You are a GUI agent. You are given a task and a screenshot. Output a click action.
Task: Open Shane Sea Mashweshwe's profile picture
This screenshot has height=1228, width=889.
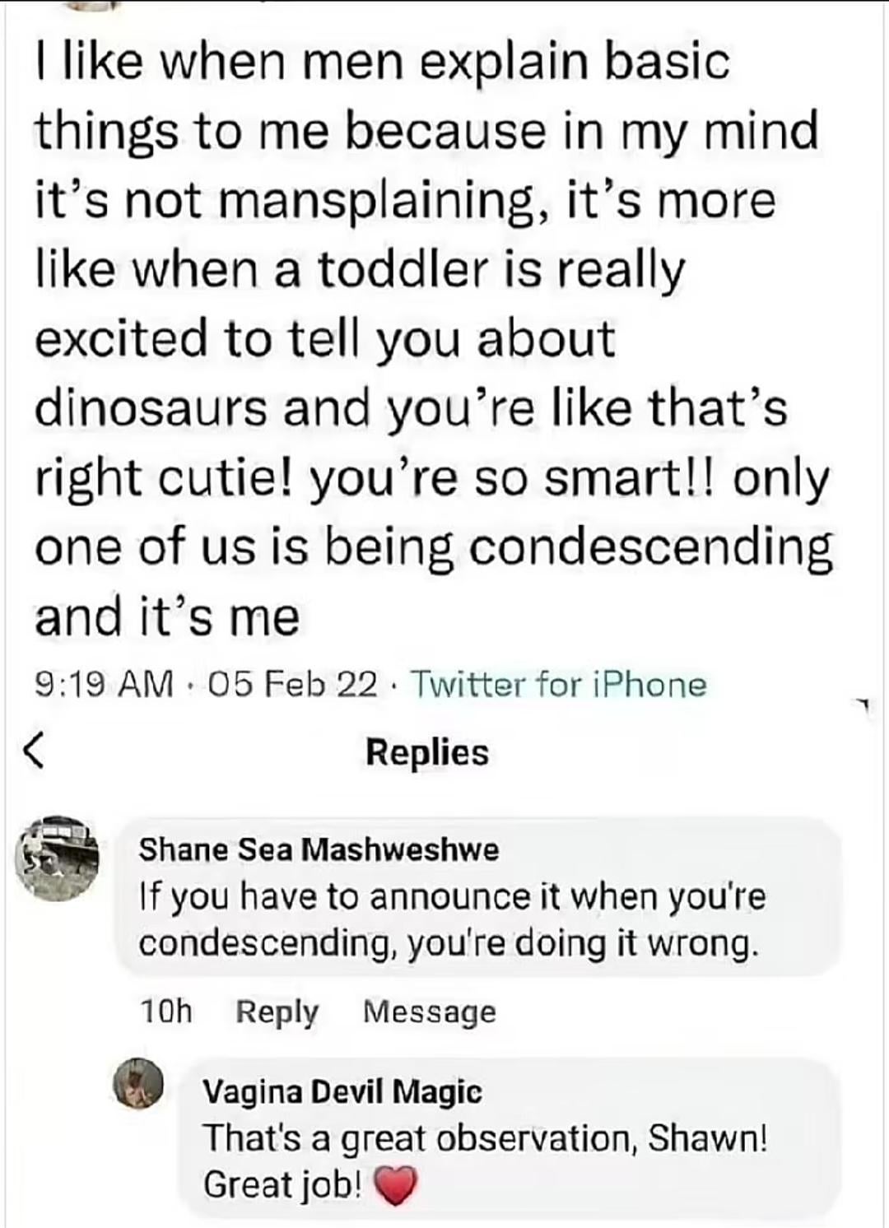tap(57, 858)
